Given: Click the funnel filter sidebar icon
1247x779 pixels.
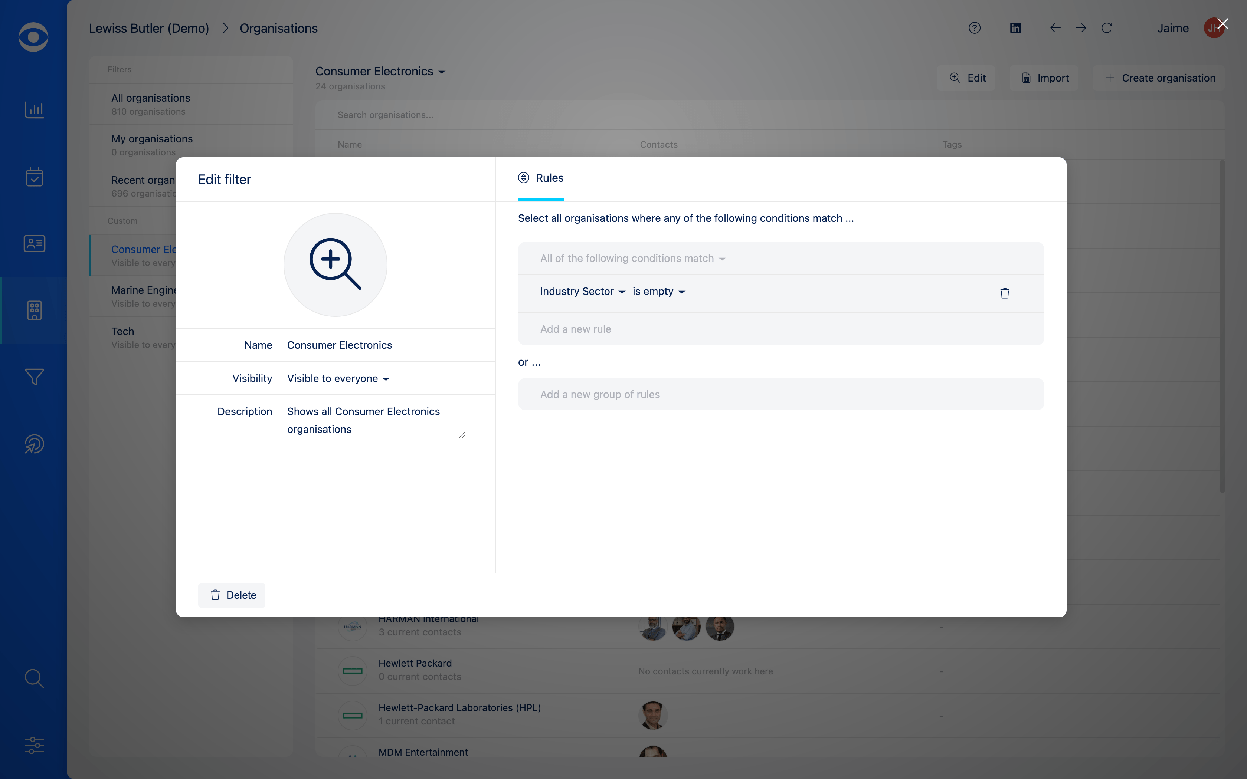Looking at the screenshot, I should pos(34,377).
